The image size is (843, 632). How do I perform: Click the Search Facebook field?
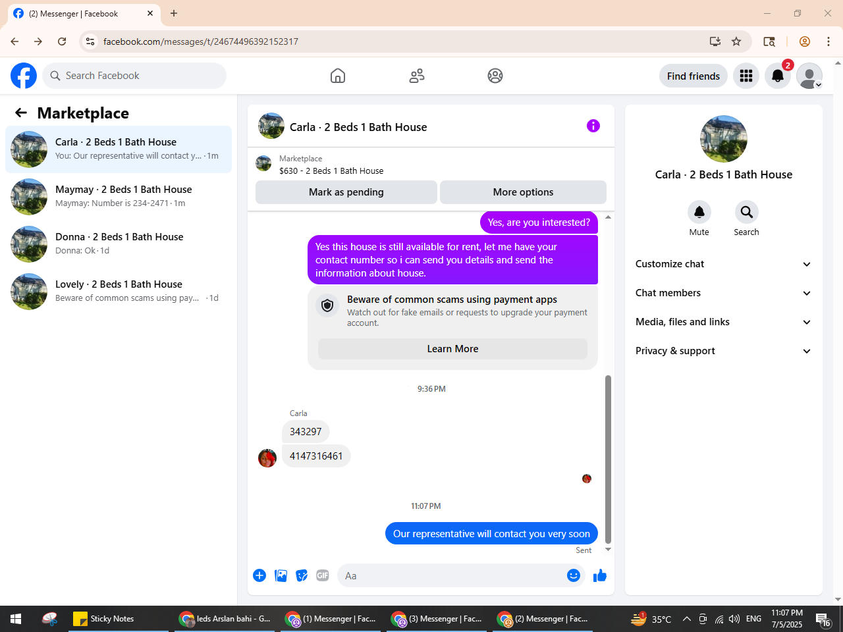click(x=134, y=76)
